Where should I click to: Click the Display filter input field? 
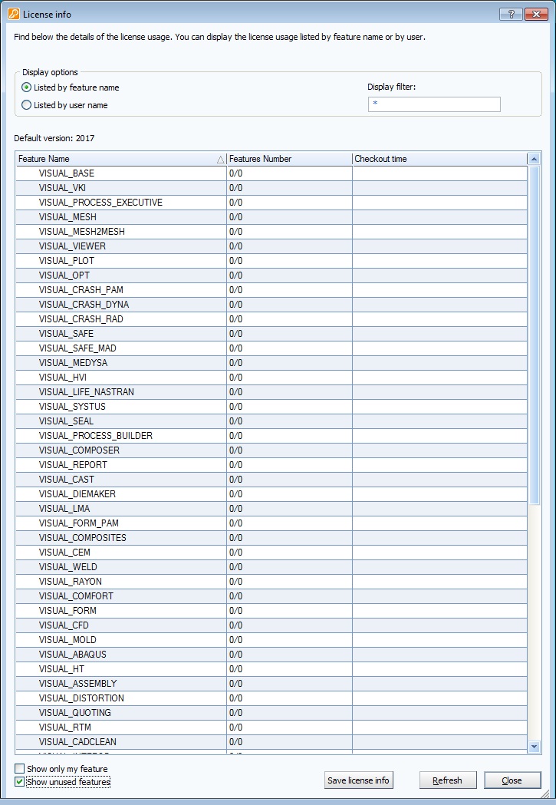point(434,104)
